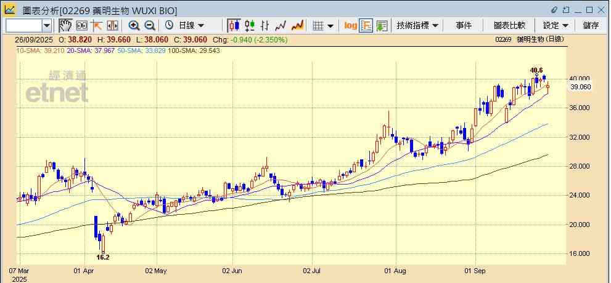Screen dimensions: 611x283
Task: Toggle the legend data panel icon
Action: coord(366,26)
